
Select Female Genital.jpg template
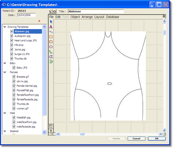point(27,86)
